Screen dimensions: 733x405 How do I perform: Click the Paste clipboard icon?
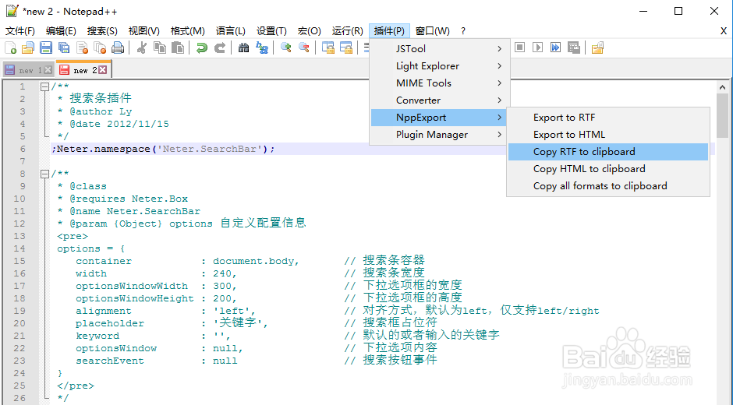(178, 48)
